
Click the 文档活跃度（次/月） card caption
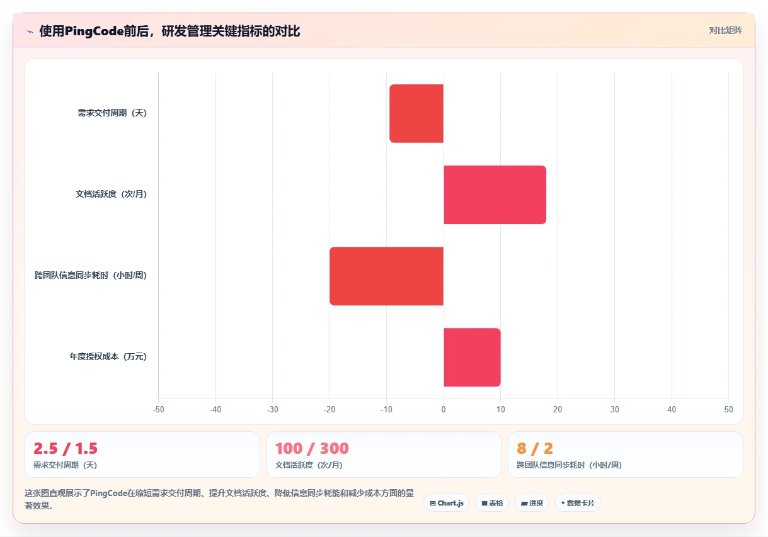coord(309,465)
